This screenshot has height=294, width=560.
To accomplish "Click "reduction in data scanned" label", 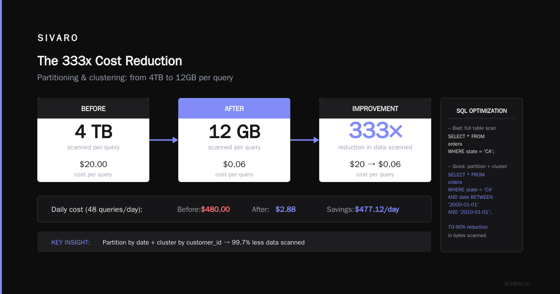I will (x=375, y=147).
